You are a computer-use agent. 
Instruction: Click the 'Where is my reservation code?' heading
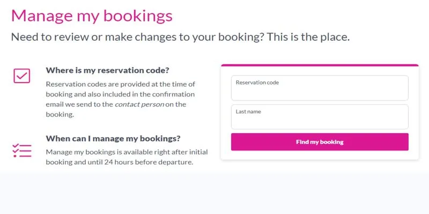click(108, 71)
